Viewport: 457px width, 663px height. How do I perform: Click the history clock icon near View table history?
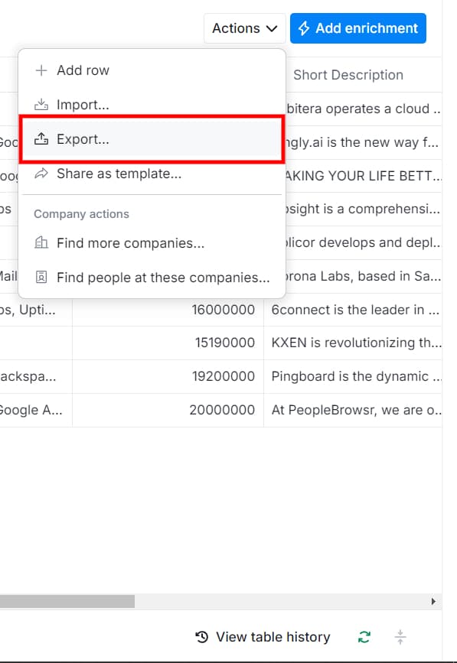point(201,636)
